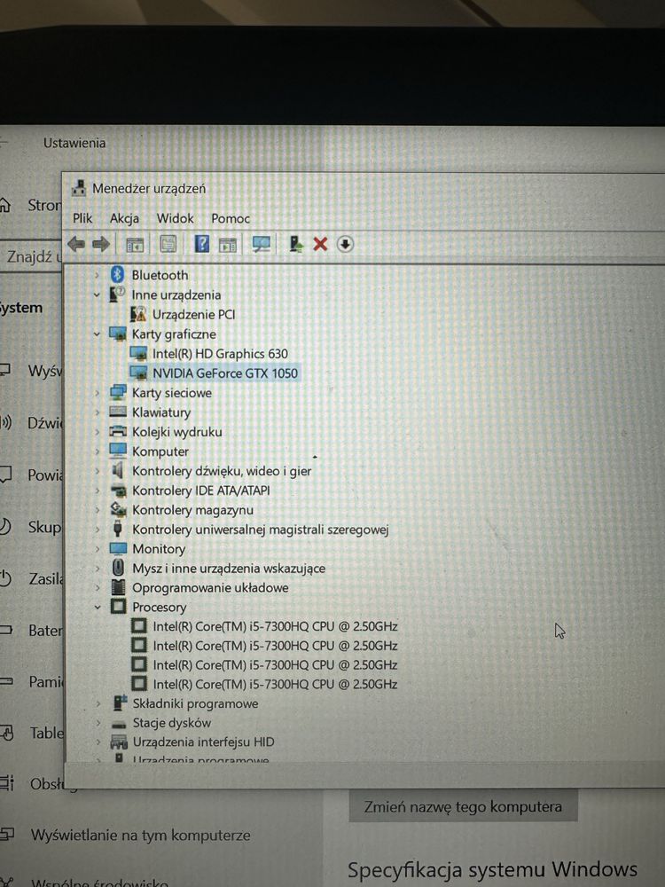Open Wyświetlanie na tym komputerze in Settings
Viewport: 665px width, 887px height.
(x=140, y=835)
